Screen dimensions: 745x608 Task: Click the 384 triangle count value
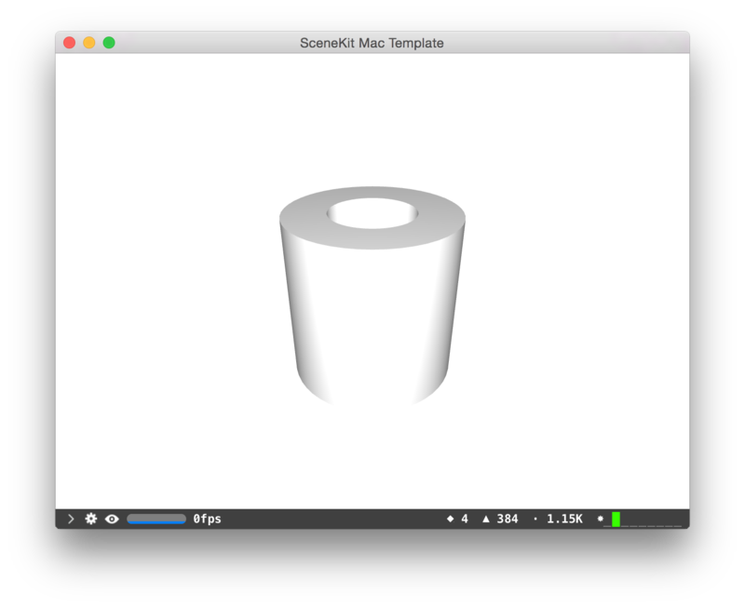(508, 519)
